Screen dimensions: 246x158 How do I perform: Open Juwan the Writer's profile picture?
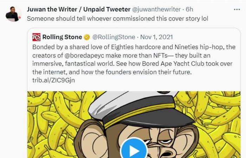point(14,13)
